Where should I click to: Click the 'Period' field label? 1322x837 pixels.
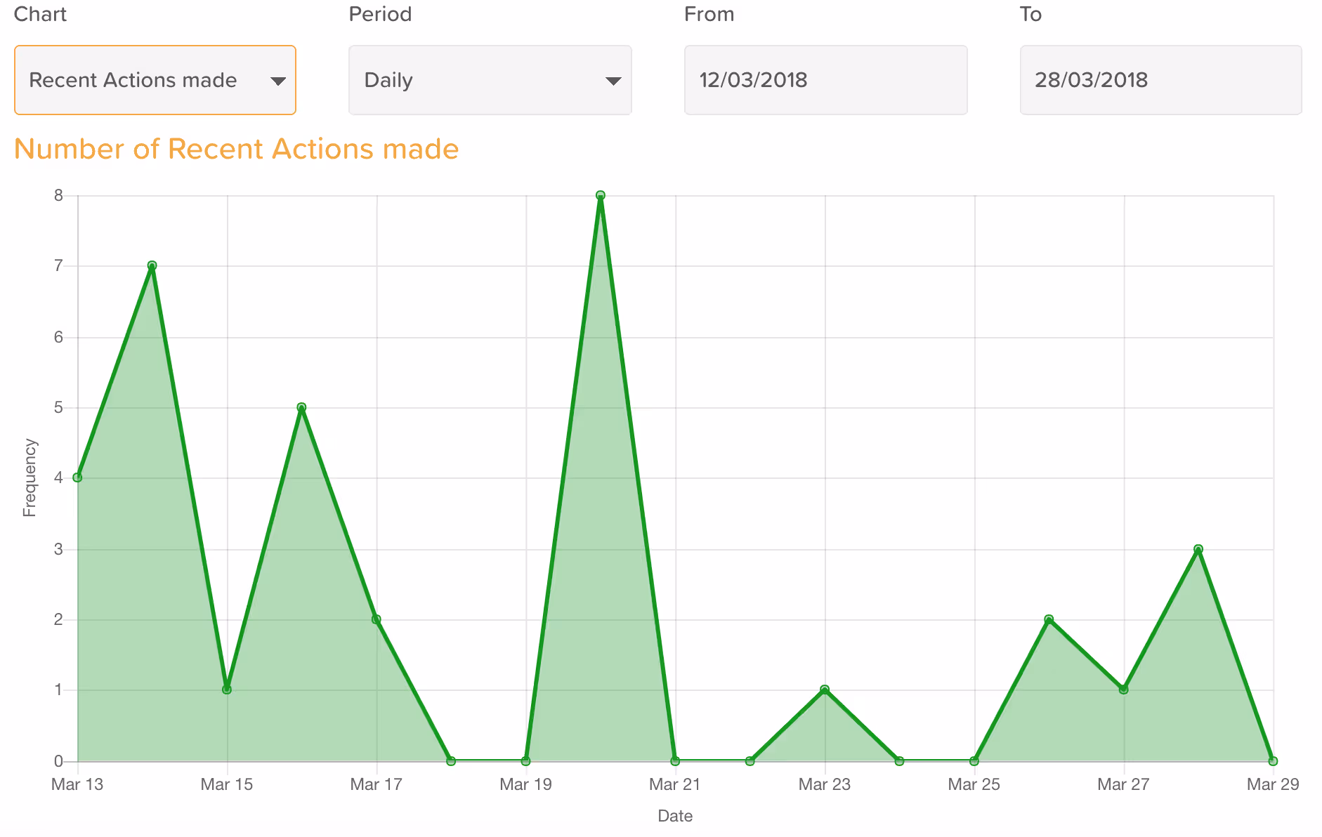pyautogui.click(x=380, y=14)
